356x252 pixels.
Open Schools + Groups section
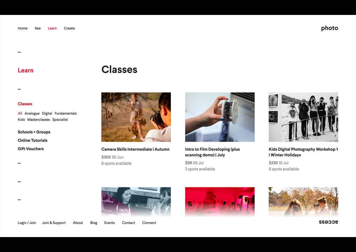pyautogui.click(x=34, y=132)
